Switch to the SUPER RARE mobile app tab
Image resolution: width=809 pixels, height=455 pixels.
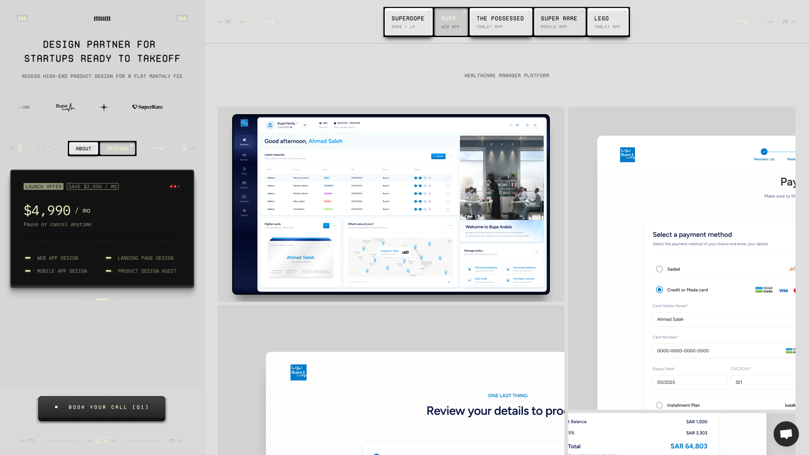559,22
